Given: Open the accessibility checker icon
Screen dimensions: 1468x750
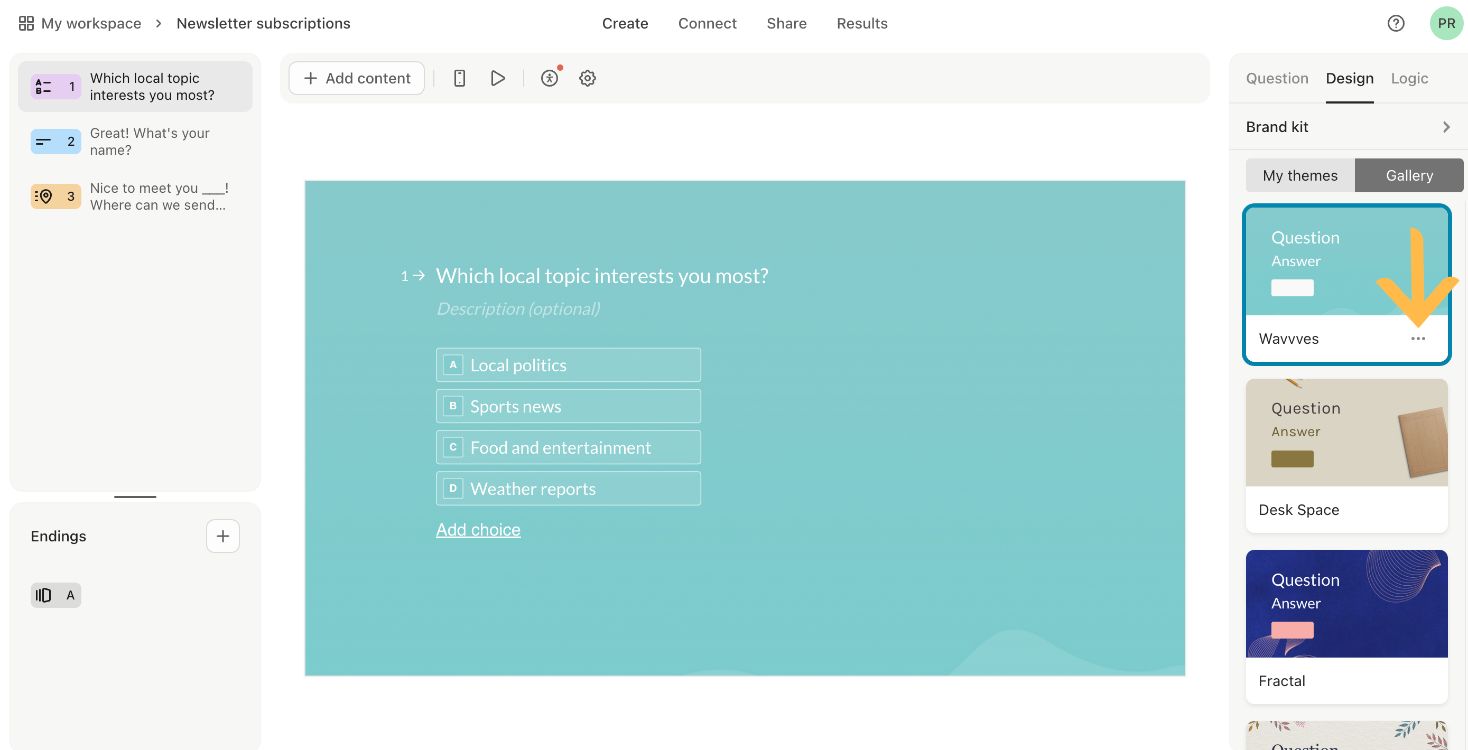Looking at the screenshot, I should point(550,78).
